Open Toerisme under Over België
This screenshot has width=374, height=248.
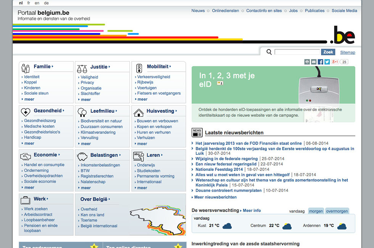point(89,221)
